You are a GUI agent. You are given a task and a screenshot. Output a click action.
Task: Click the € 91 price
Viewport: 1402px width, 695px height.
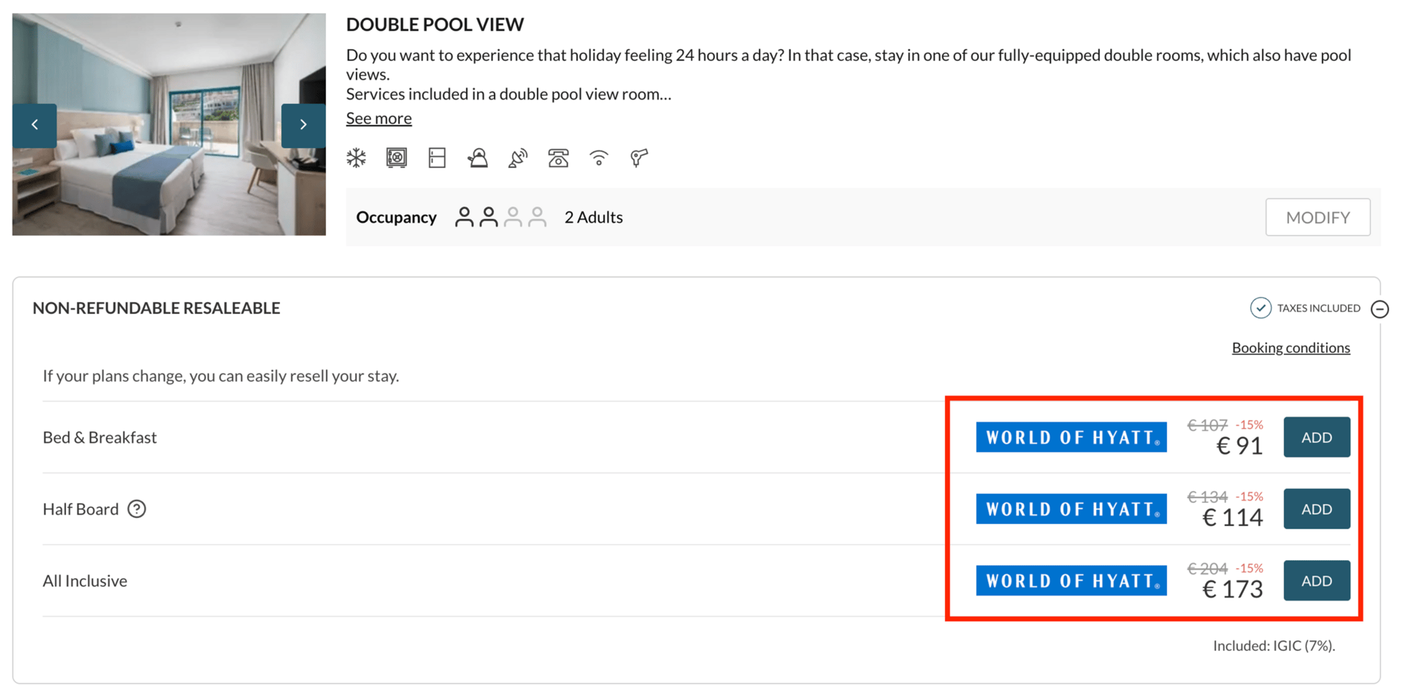click(x=1239, y=446)
